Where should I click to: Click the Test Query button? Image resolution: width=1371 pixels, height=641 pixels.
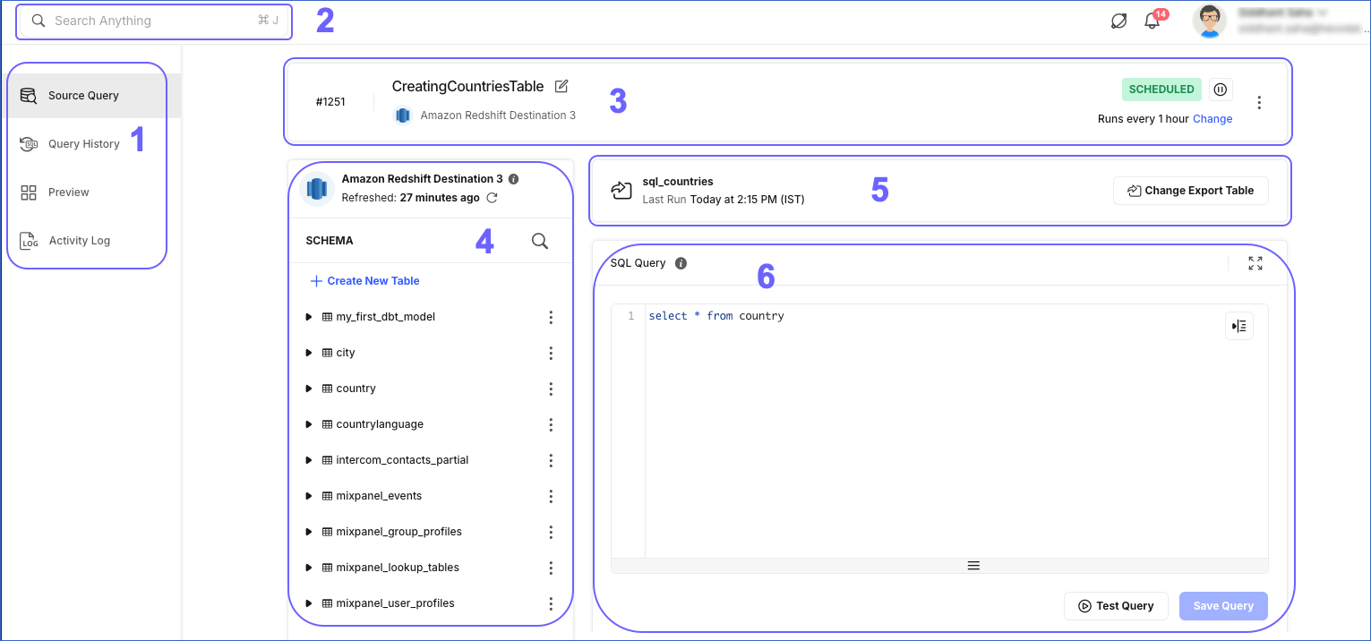(1116, 606)
